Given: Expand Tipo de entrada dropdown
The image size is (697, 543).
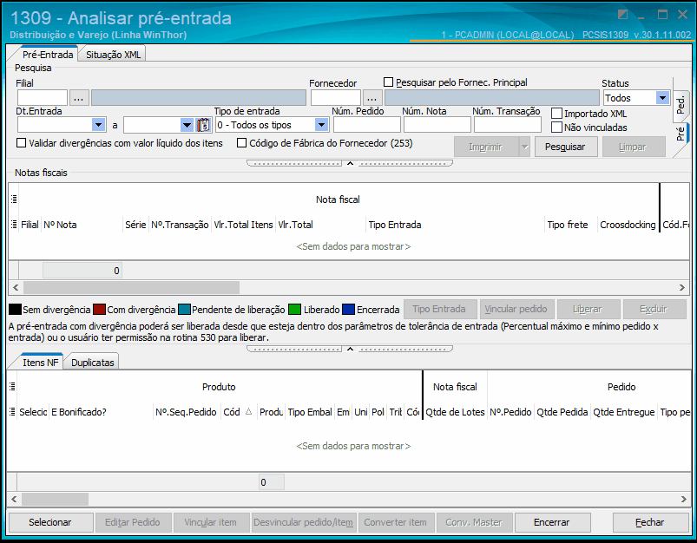Looking at the screenshot, I should tap(321, 125).
